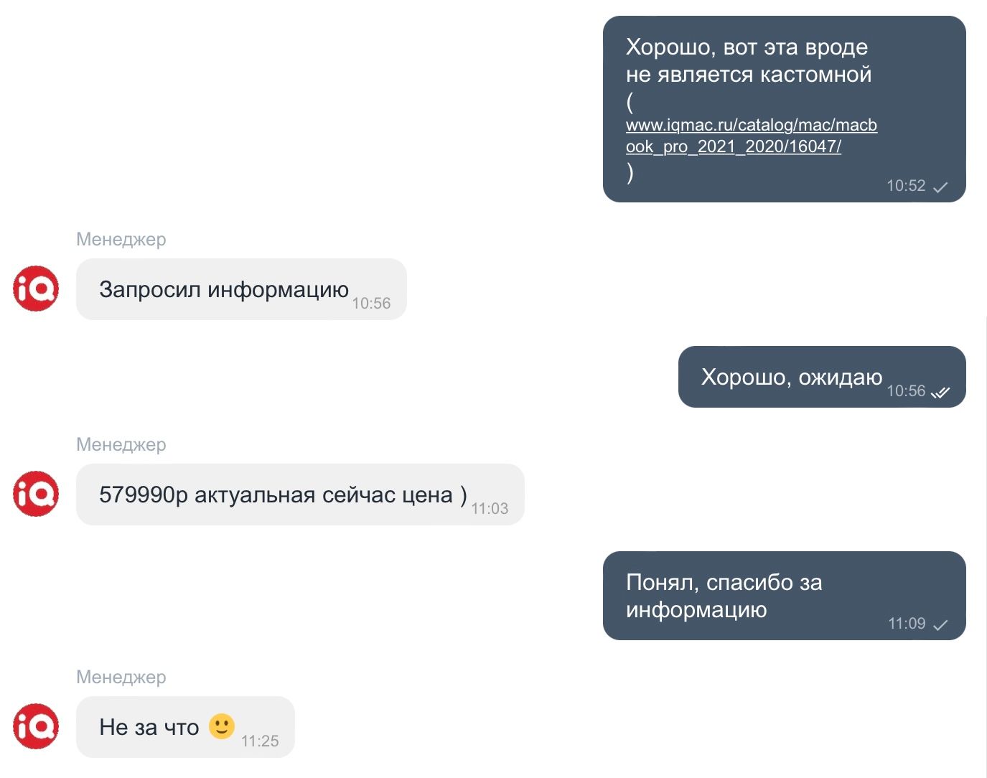Select the 'Запросил информацию' message bubble
987x778 pixels.
(241, 289)
